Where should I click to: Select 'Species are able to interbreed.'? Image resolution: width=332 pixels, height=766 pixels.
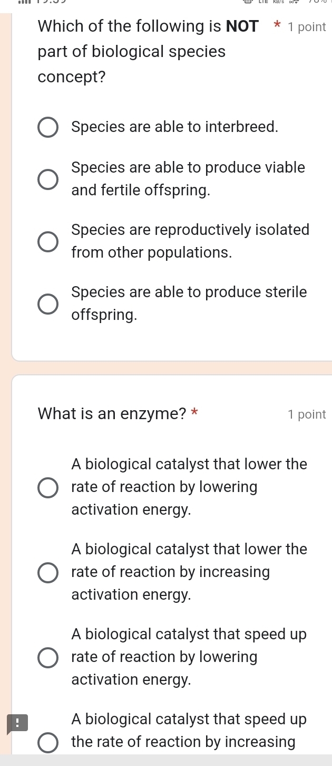(48, 127)
